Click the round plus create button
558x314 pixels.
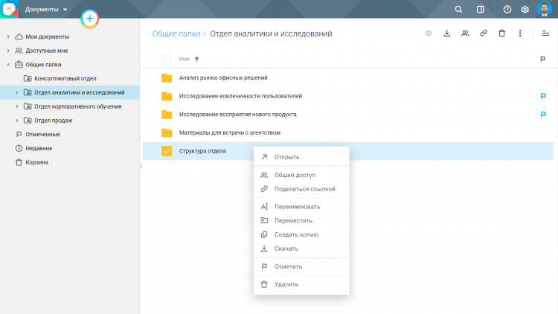point(90,19)
